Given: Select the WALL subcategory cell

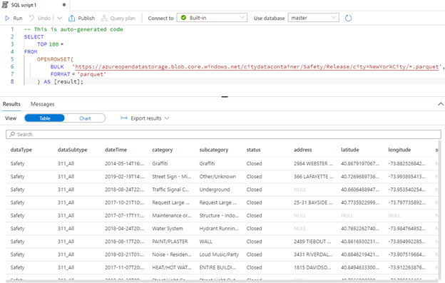Looking at the screenshot, I should (206, 242).
